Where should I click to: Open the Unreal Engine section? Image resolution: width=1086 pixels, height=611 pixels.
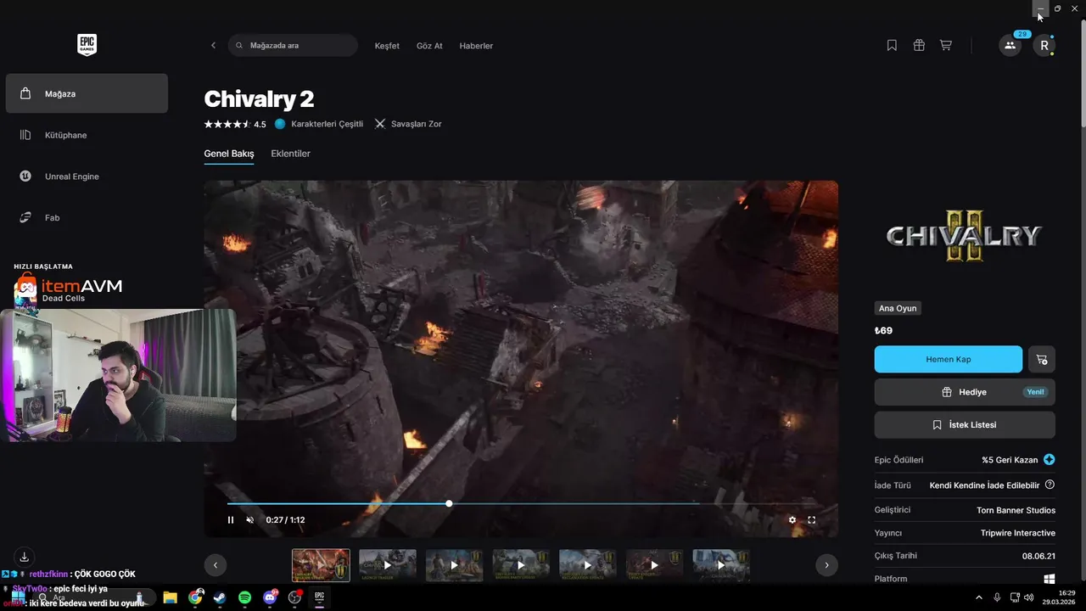pyautogui.click(x=87, y=177)
